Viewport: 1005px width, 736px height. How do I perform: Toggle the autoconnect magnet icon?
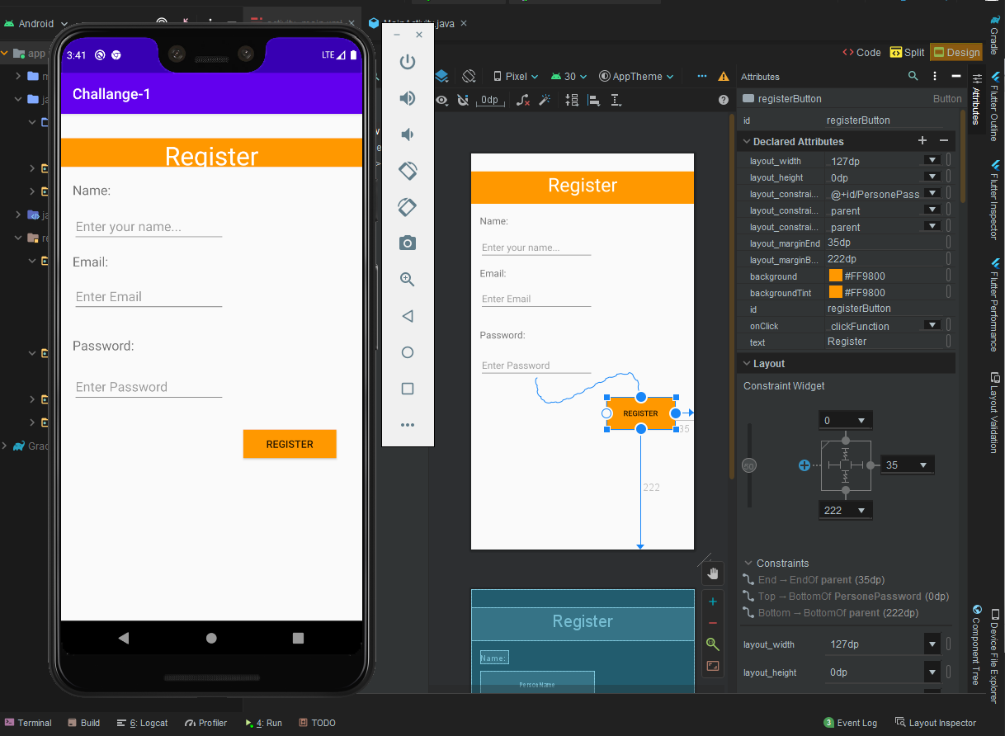coord(463,100)
